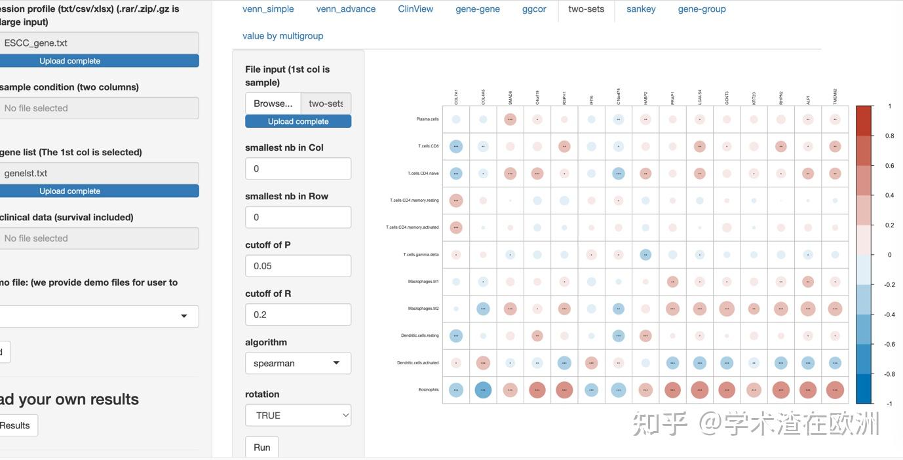Click the Eosinophils and COL7A1 correlation dot
The image size is (903, 460).
(455, 389)
